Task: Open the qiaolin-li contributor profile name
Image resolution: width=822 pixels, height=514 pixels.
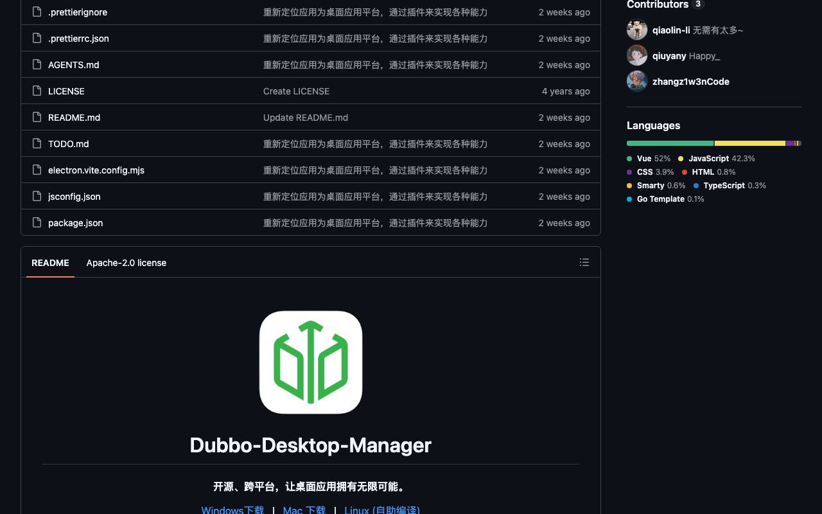Action: (671, 30)
